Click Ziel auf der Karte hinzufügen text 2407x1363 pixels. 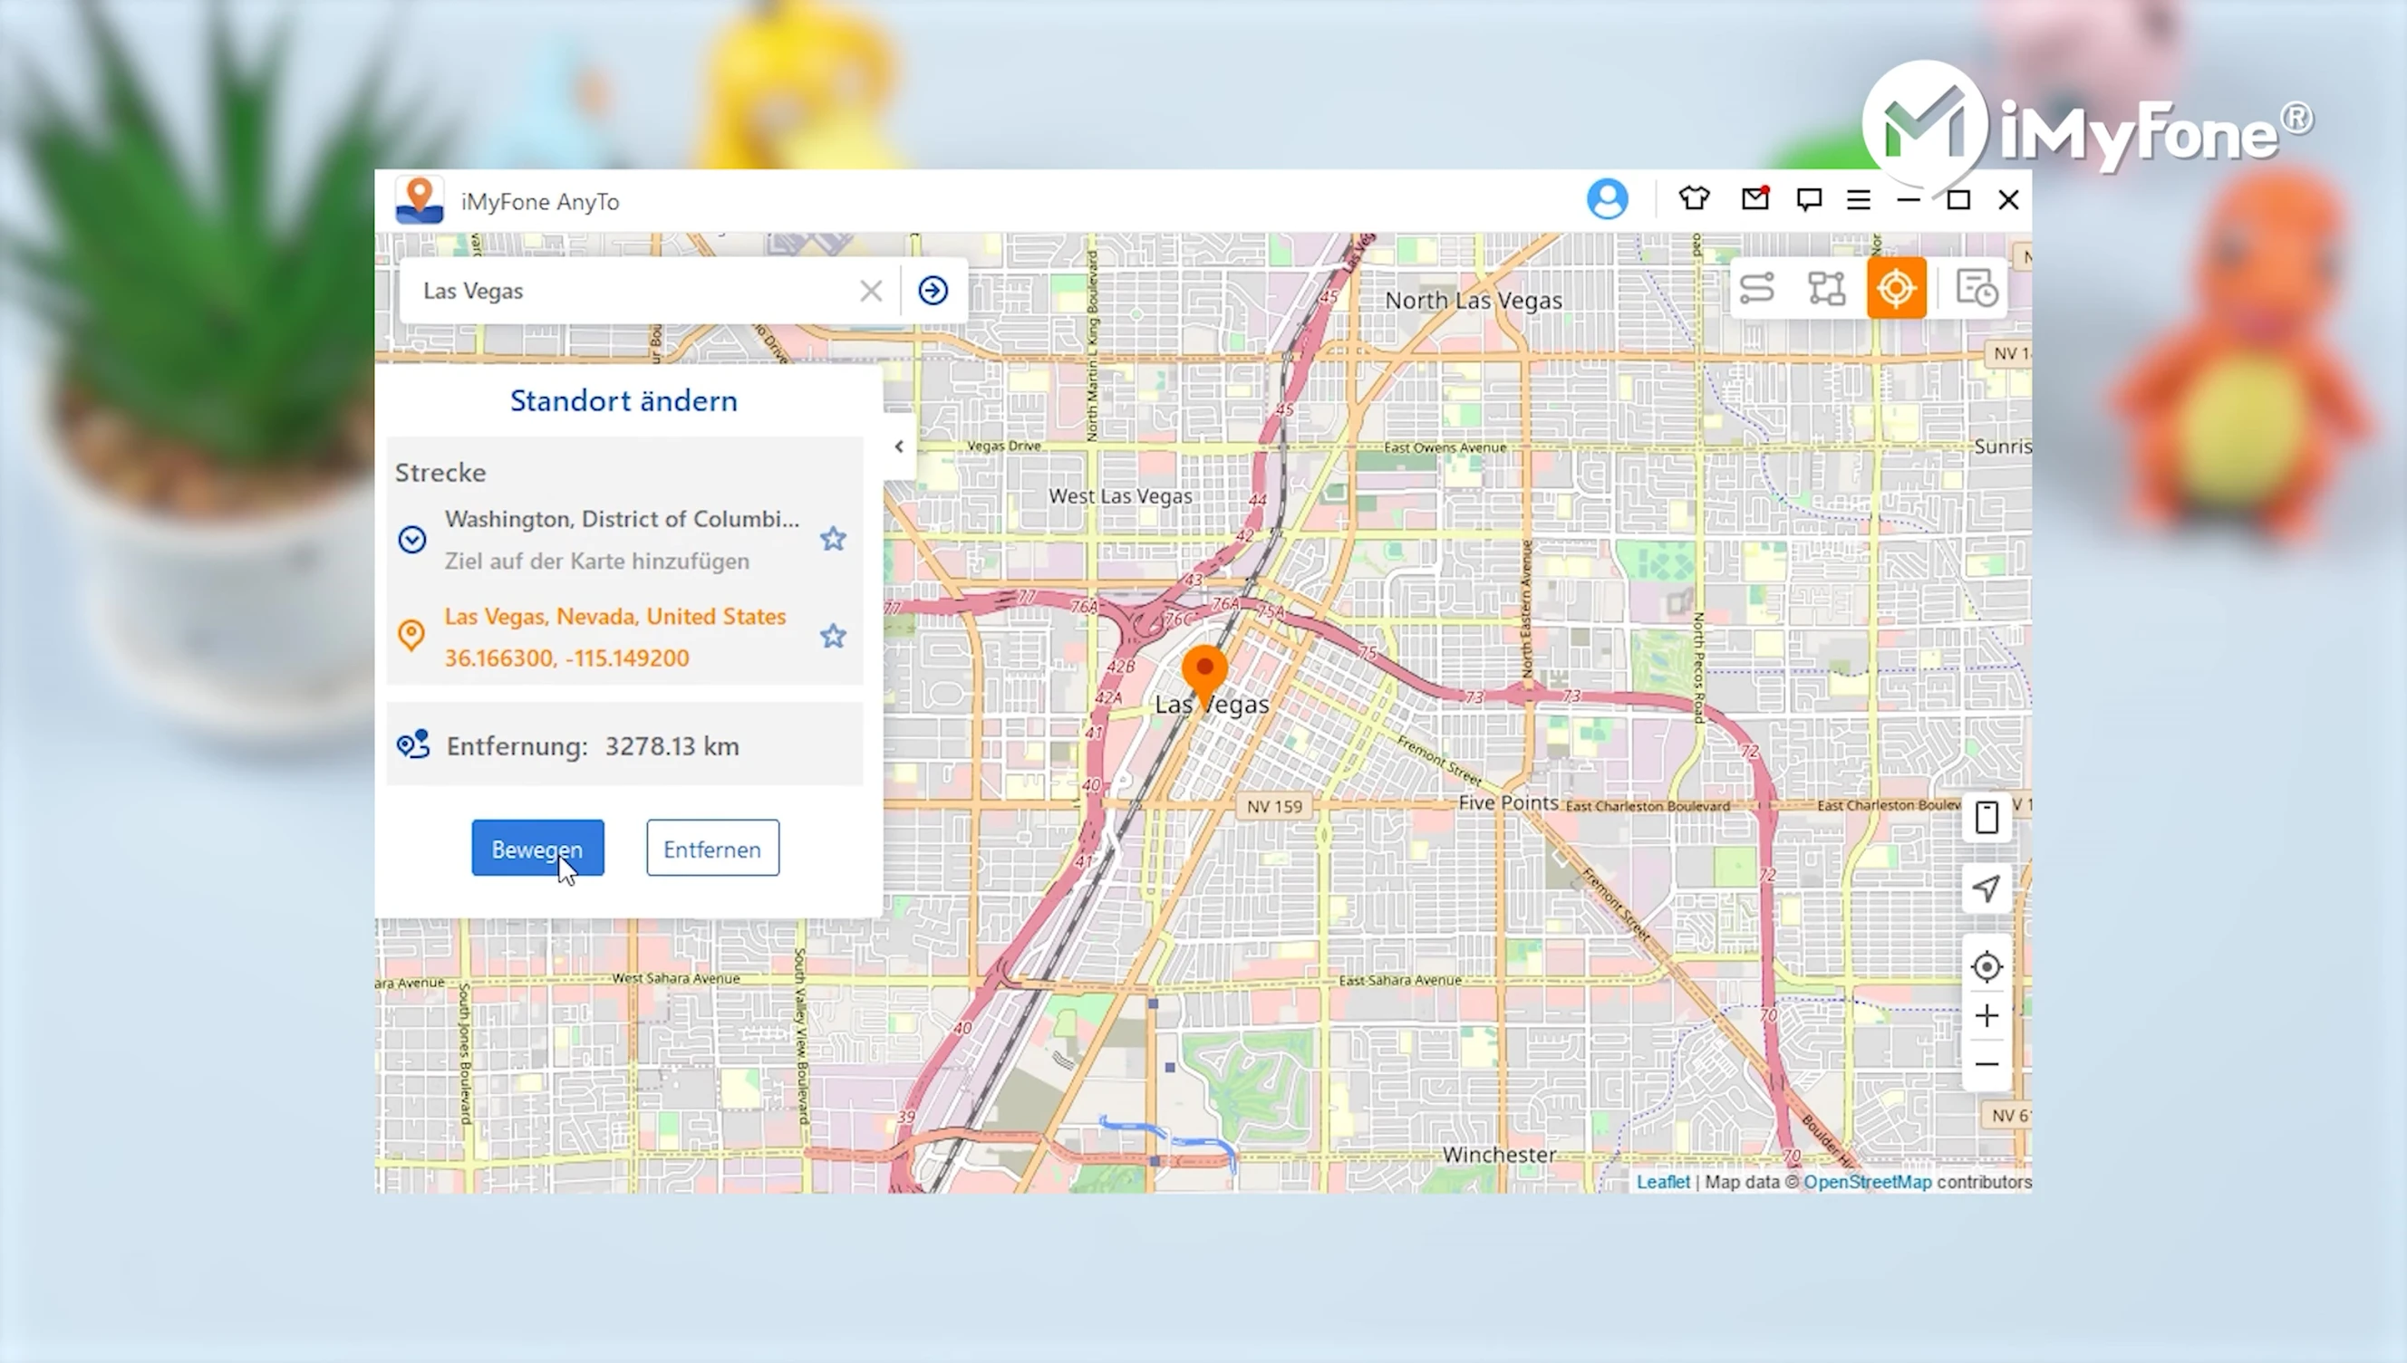pyautogui.click(x=597, y=561)
